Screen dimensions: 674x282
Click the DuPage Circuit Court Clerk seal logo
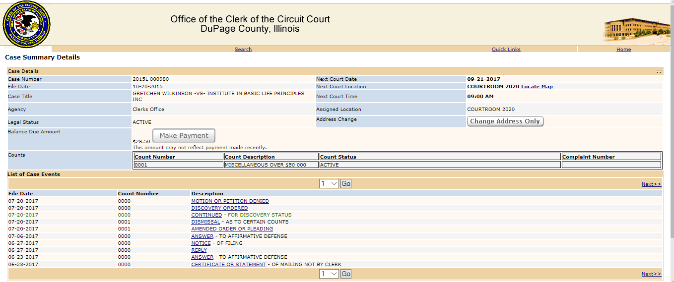point(26,24)
